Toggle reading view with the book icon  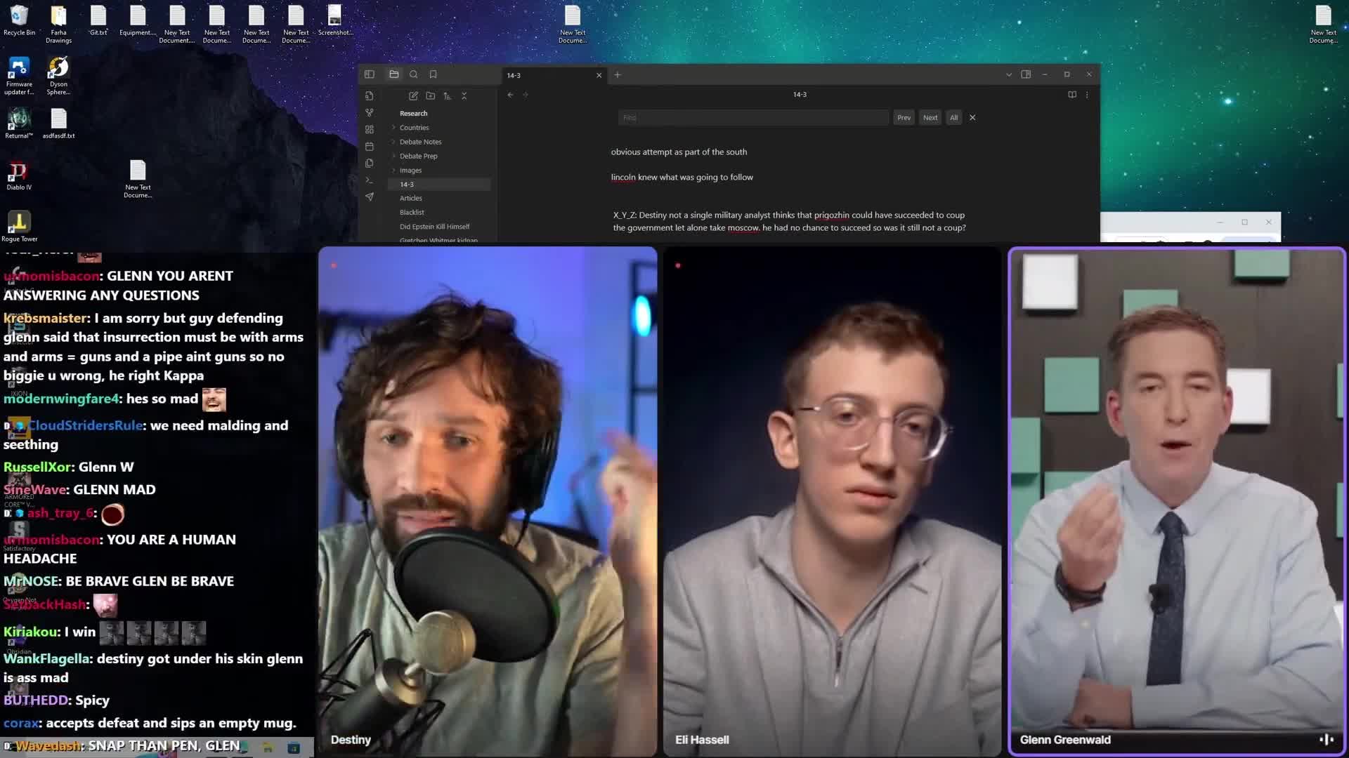1071,94
